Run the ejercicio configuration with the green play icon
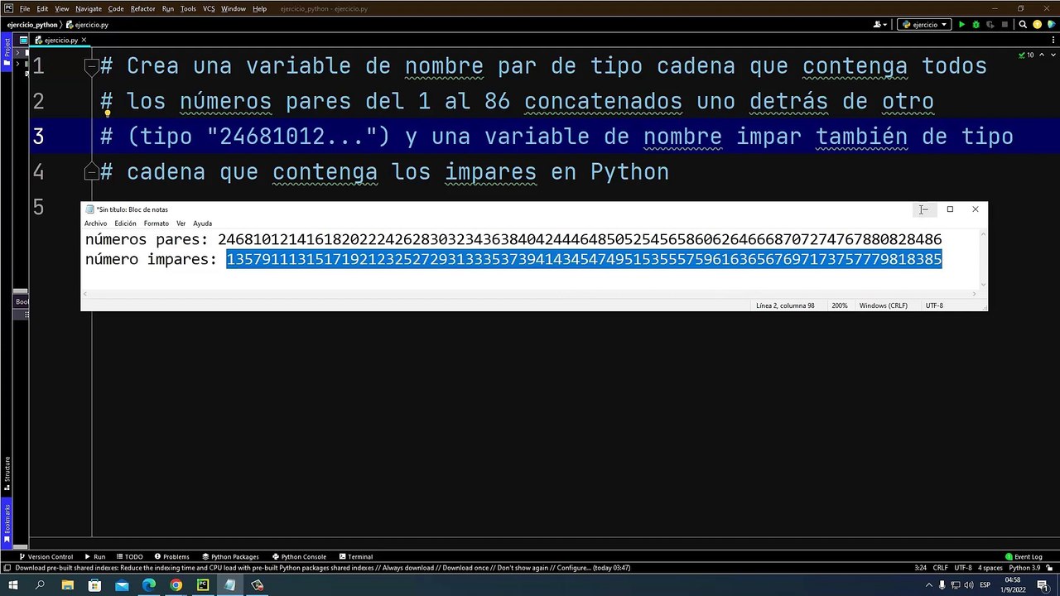Screen dimensions: 1060x596 (x=961, y=25)
